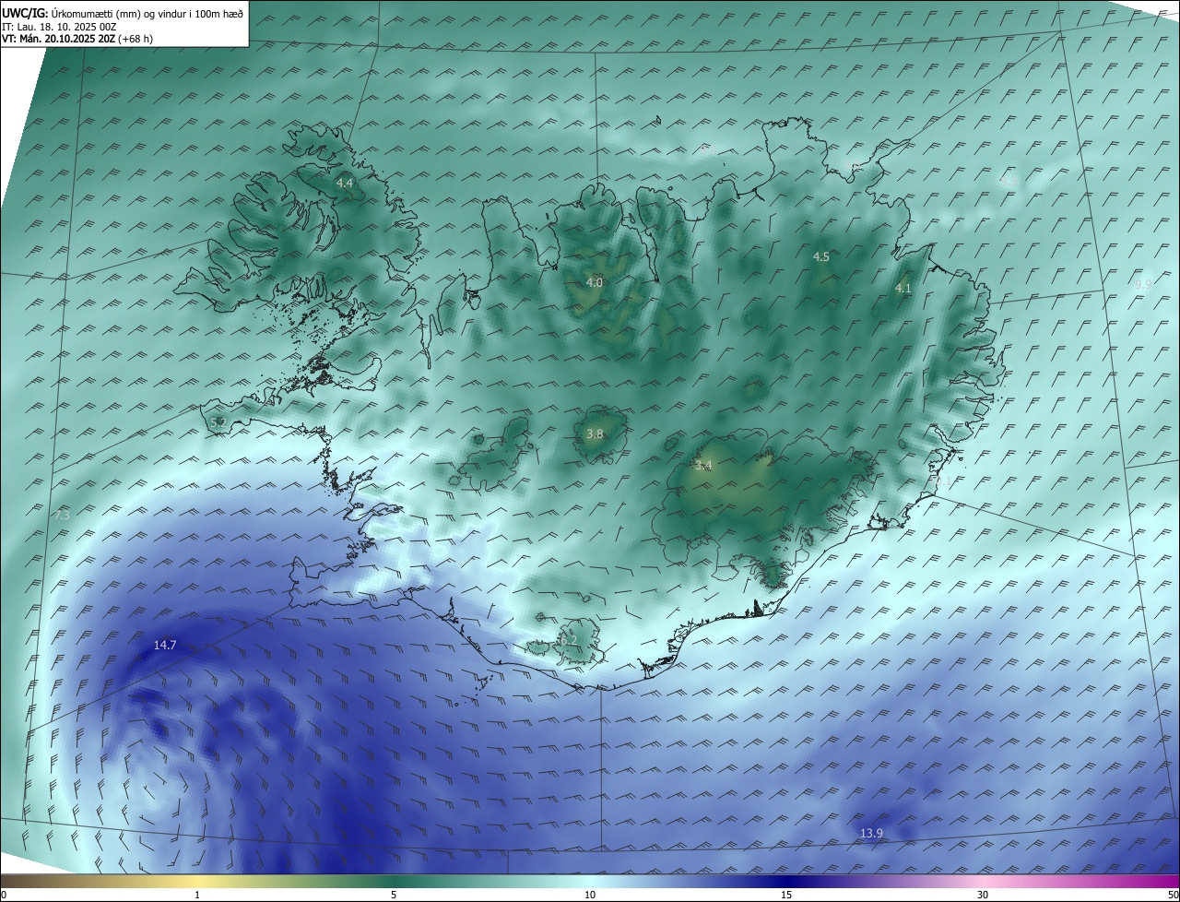1180x902 pixels.
Task: Click the 3.8 value label on the glacier
Action: click(595, 434)
